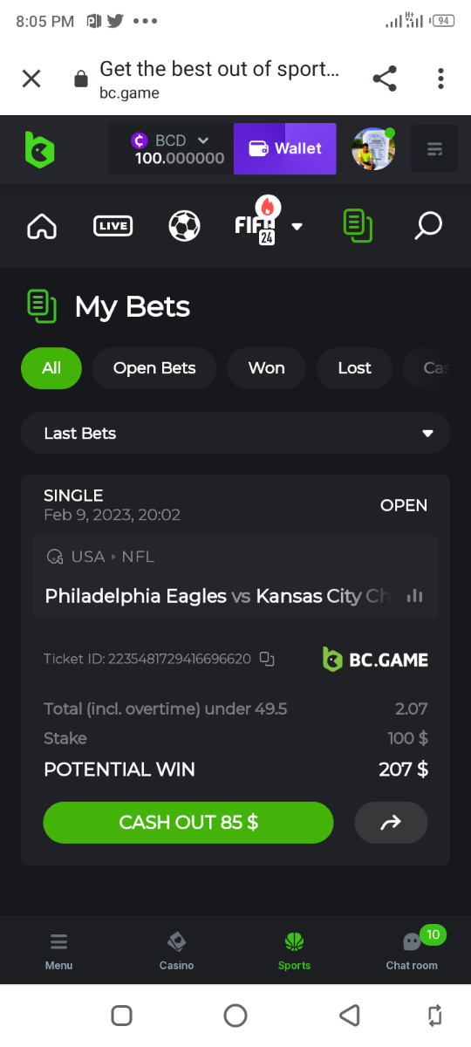Open the home icon in sports nav
This screenshot has height=1047, width=471.
(x=42, y=226)
